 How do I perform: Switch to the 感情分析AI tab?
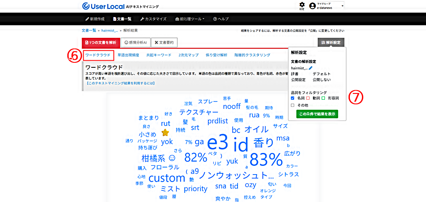coord(135,43)
